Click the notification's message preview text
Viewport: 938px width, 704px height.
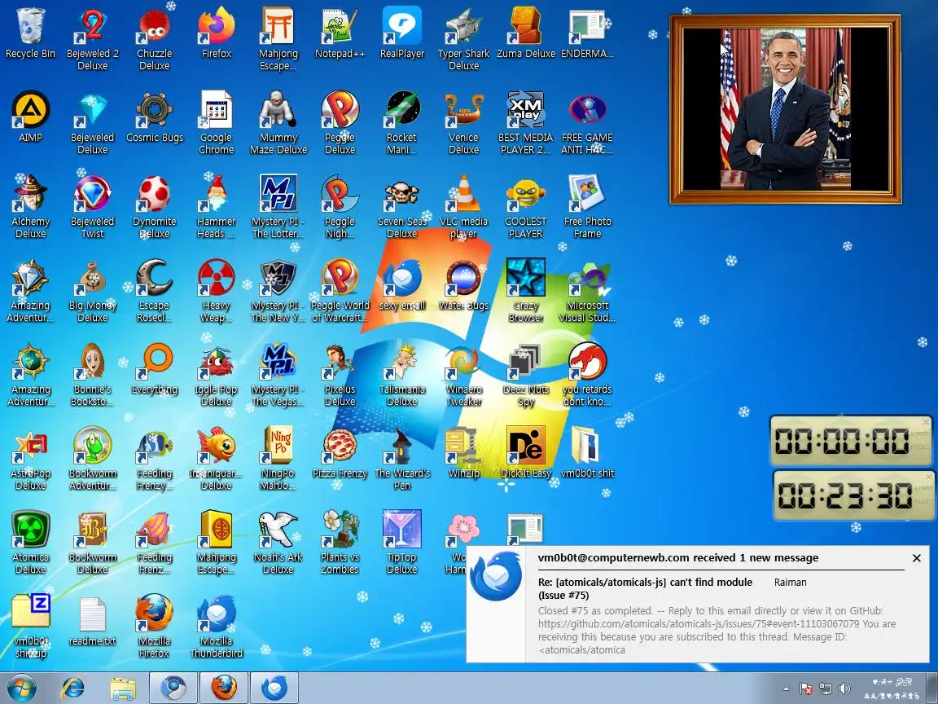(x=717, y=631)
